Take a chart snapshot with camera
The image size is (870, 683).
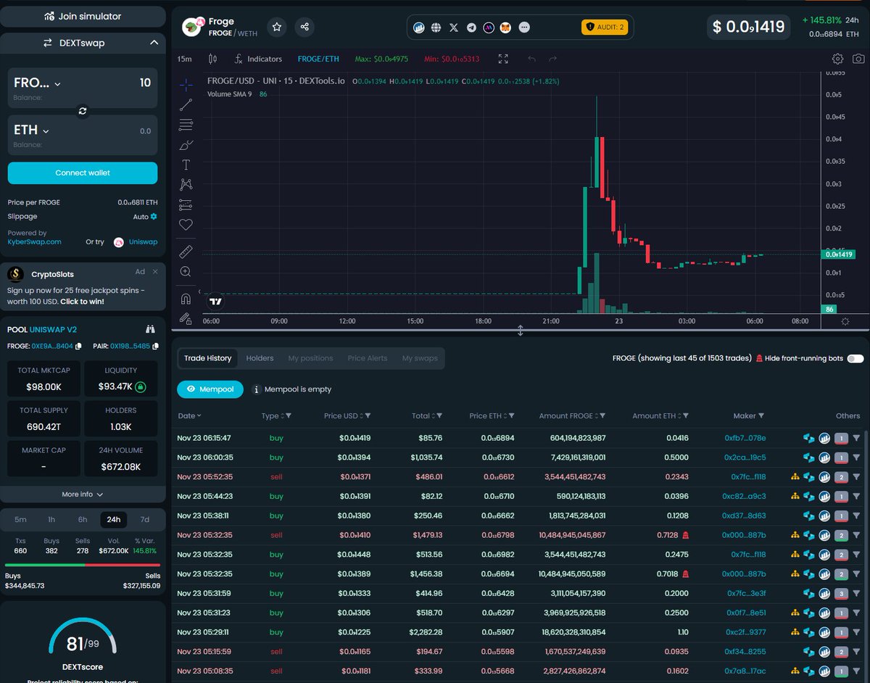click(858, 59)
